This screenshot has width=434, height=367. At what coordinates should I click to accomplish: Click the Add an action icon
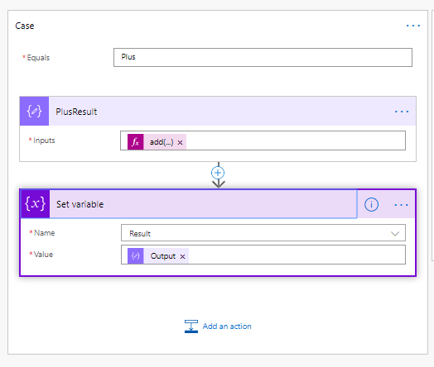click(x=191, y=326)
